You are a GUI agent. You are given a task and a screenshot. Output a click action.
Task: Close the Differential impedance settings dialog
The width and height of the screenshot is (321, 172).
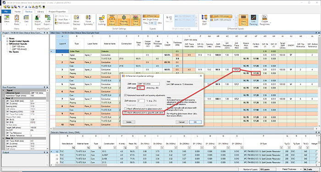click(201, 76)
